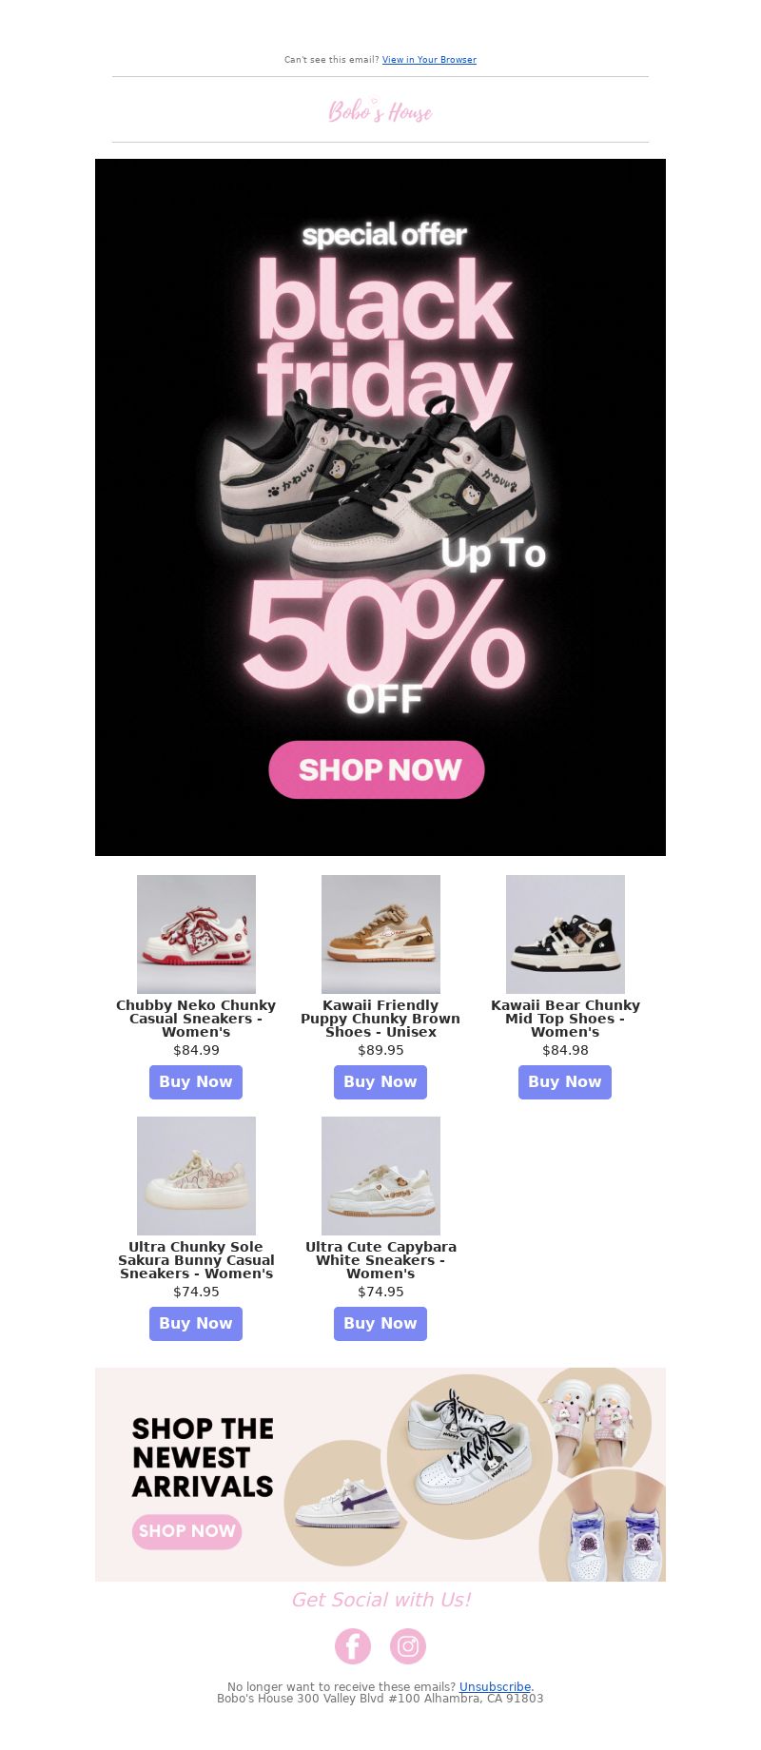Click the pink SHOP NOW banner button
Viewport: 761px width, 1750px height.
377,769
